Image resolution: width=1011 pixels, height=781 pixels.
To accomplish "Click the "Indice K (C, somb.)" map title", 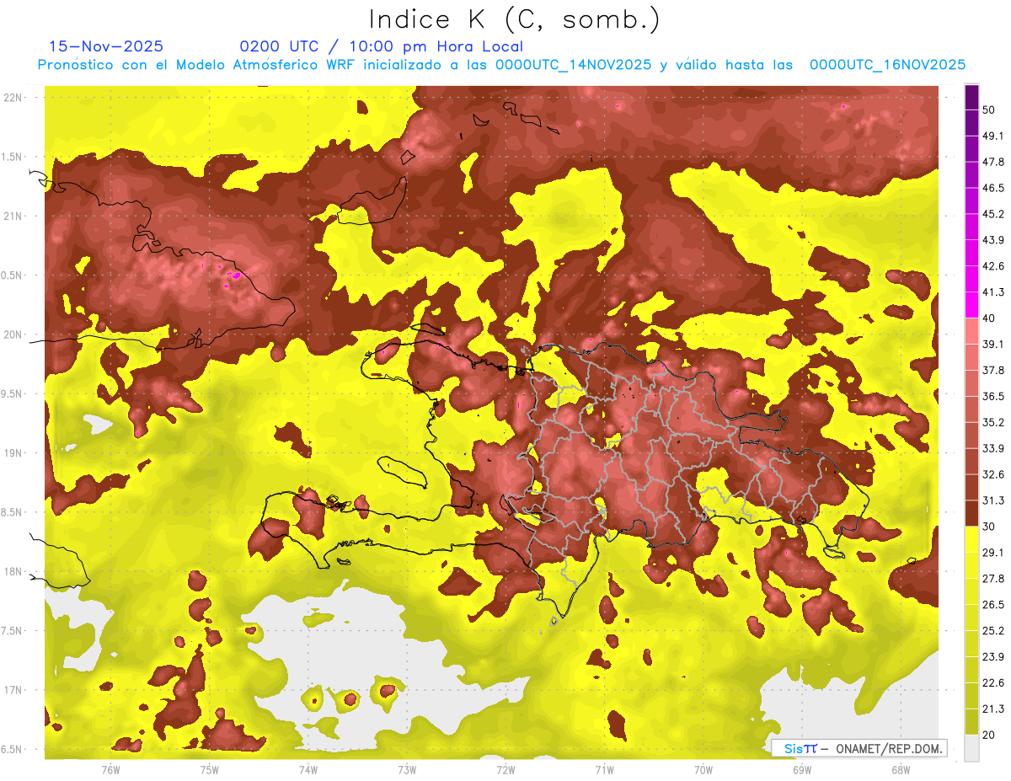I will [514, 19].
